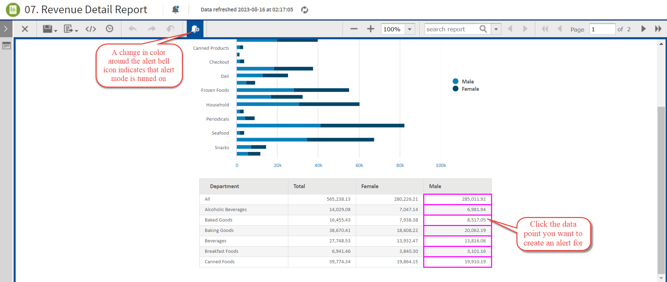The height and width of the screenshot is (282, 667).
Task: Open the save dropdown
Action: [x=50, y=29]
